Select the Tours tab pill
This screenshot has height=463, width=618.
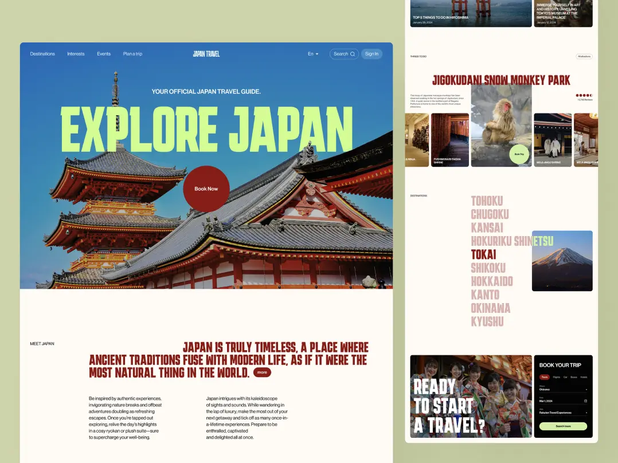coord(544,377)
